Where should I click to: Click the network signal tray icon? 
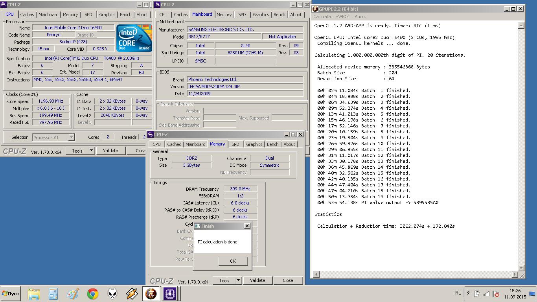[x=486, y=293]
